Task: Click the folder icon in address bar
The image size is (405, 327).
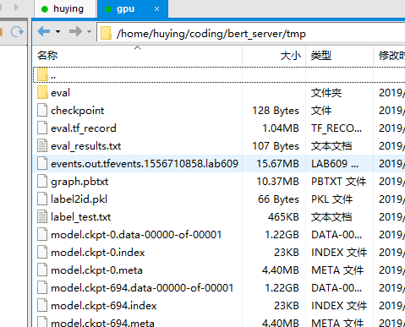Action: (x=106, y=33)
